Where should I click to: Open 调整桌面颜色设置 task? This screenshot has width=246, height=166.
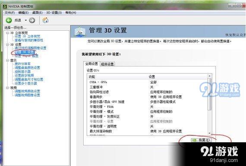(27, 68)
